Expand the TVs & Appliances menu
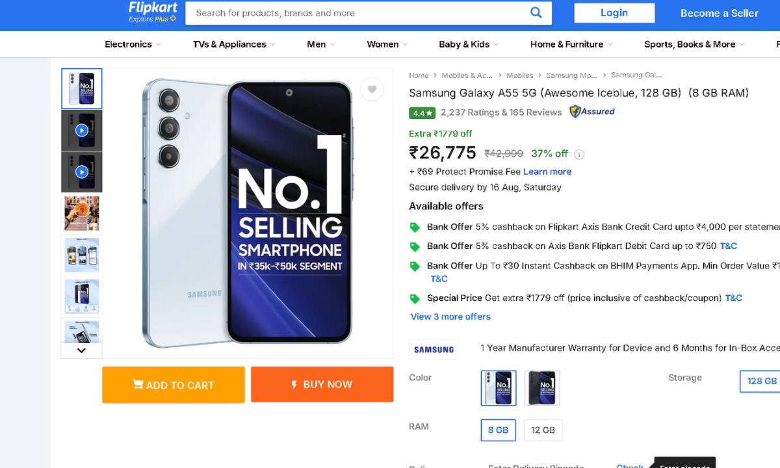Viewport: 780px width, 468px height. [234, 44]
